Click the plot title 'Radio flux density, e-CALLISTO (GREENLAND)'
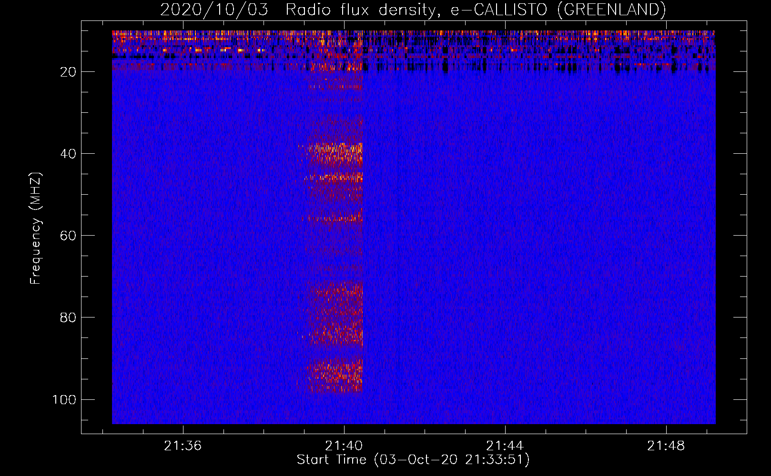771x476 pixels. pyautogui.click(x=476, y=10)
